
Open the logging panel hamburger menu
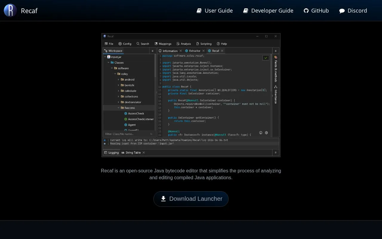[275, 153]
